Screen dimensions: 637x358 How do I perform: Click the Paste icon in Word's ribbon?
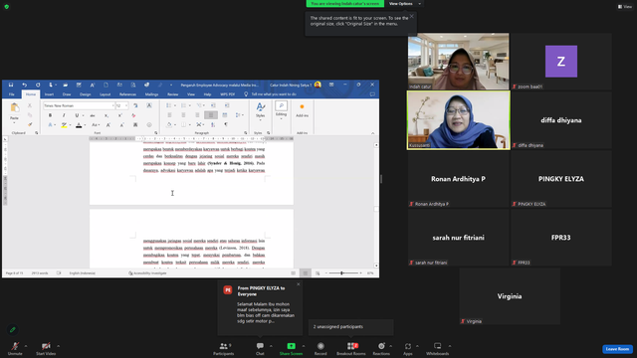15,108
